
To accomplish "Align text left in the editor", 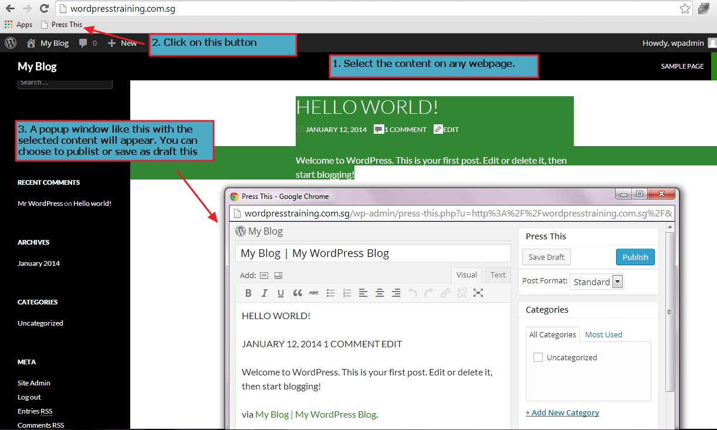I will (x=363, y=293).
